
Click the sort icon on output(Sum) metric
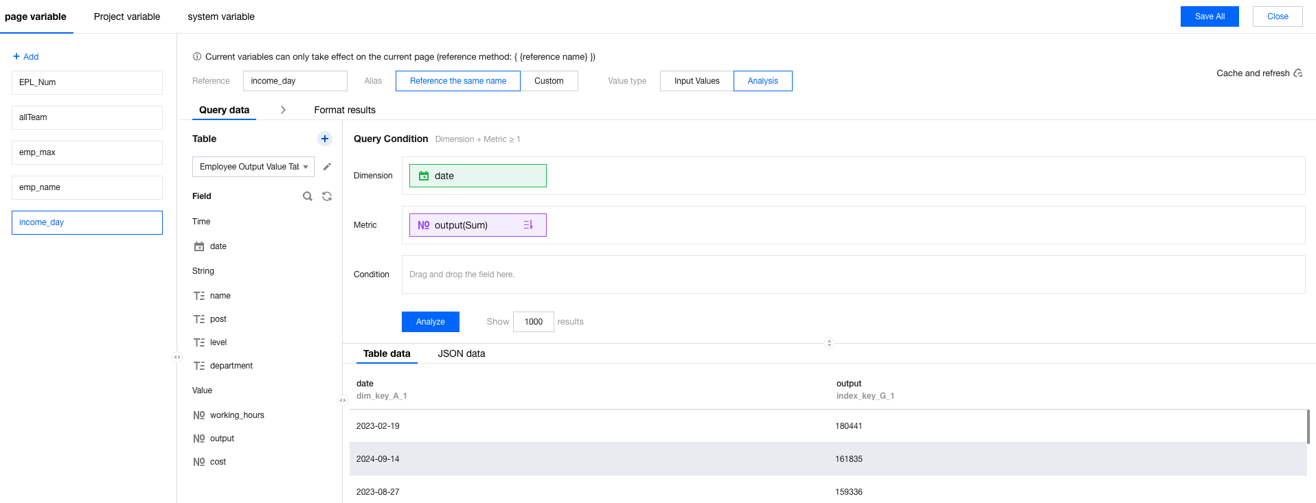pos(528,225)
